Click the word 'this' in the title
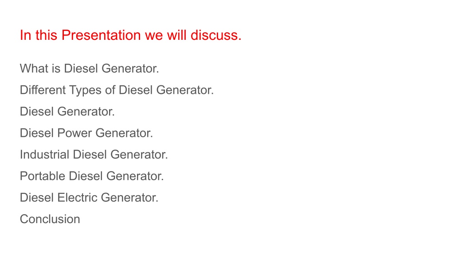The height and width of the screenshot is (255, 454). 46,35
